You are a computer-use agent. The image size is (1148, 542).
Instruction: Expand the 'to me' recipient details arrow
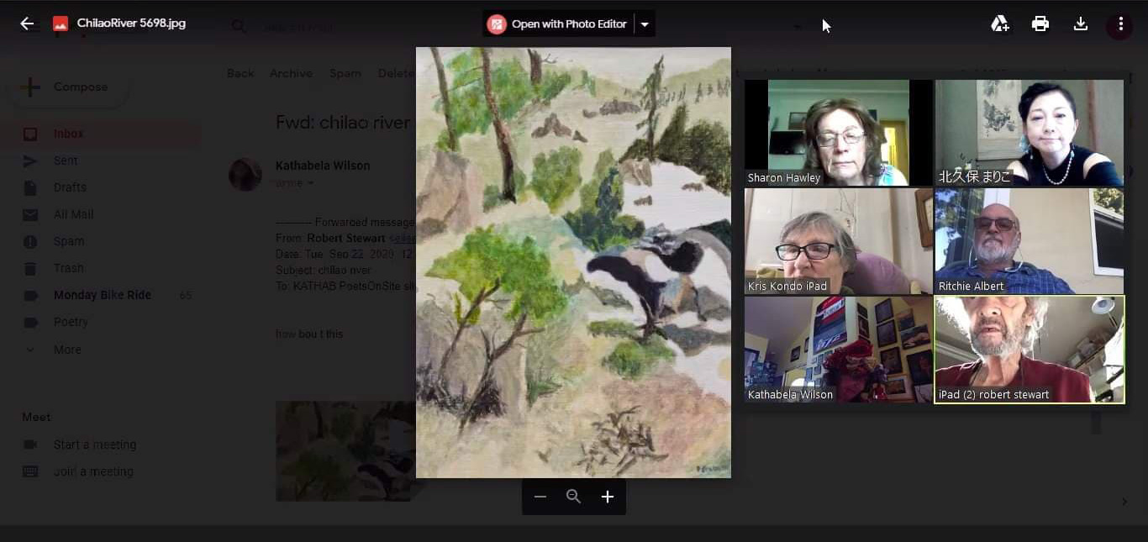311,183
